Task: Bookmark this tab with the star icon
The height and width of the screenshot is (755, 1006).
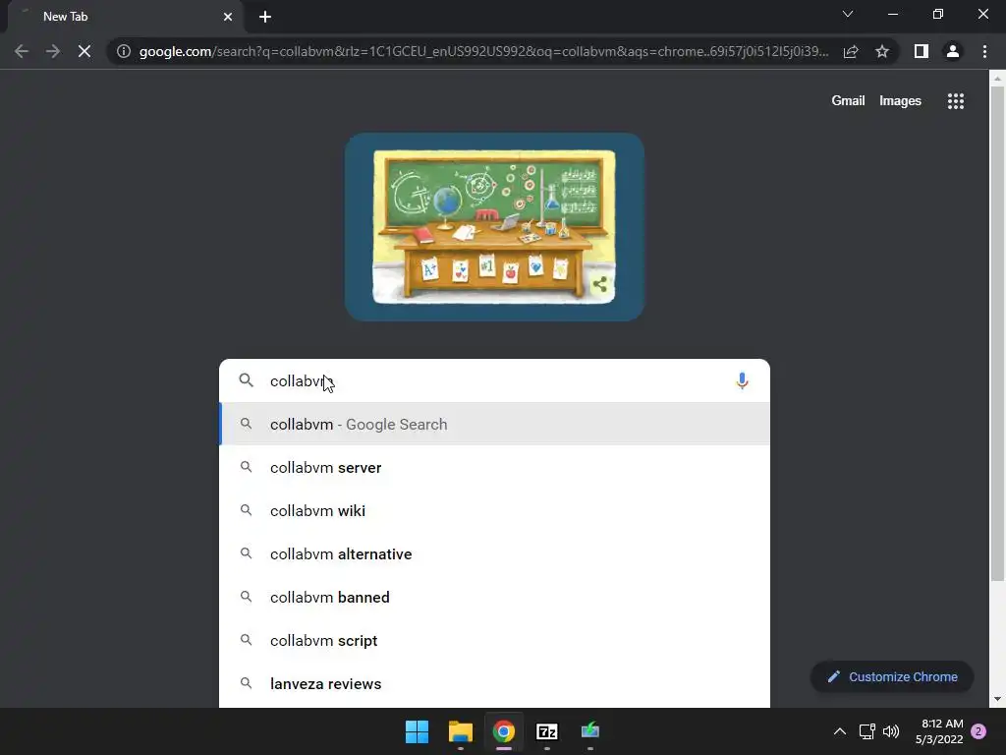Action: pos(882,51)
